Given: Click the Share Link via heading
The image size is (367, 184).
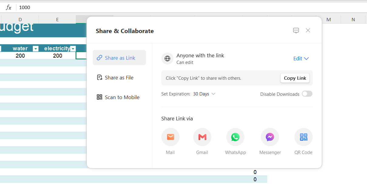Looking at the screenshot, I should (x=177, y=119).
